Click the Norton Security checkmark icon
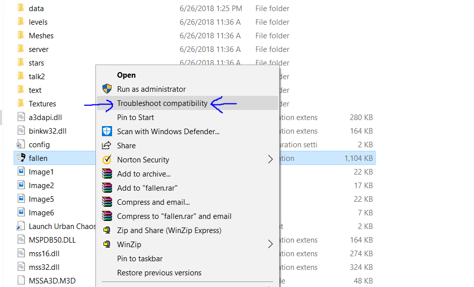This screenshot has width=474, height=287. tap(107, 159)
